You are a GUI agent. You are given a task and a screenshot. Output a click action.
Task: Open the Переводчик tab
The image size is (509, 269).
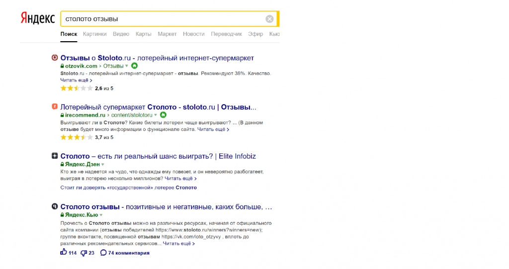226,34
